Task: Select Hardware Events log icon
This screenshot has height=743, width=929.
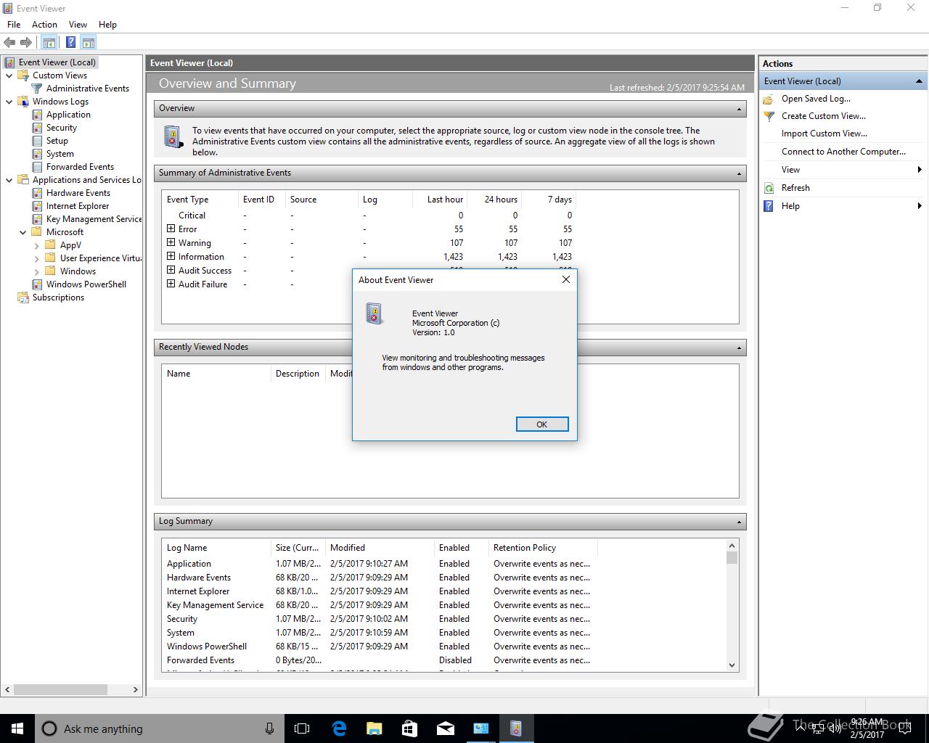Action: tap(37, 193)
